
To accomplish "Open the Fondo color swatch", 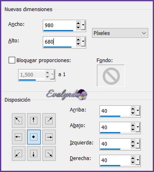I will (x=111, y=76).
